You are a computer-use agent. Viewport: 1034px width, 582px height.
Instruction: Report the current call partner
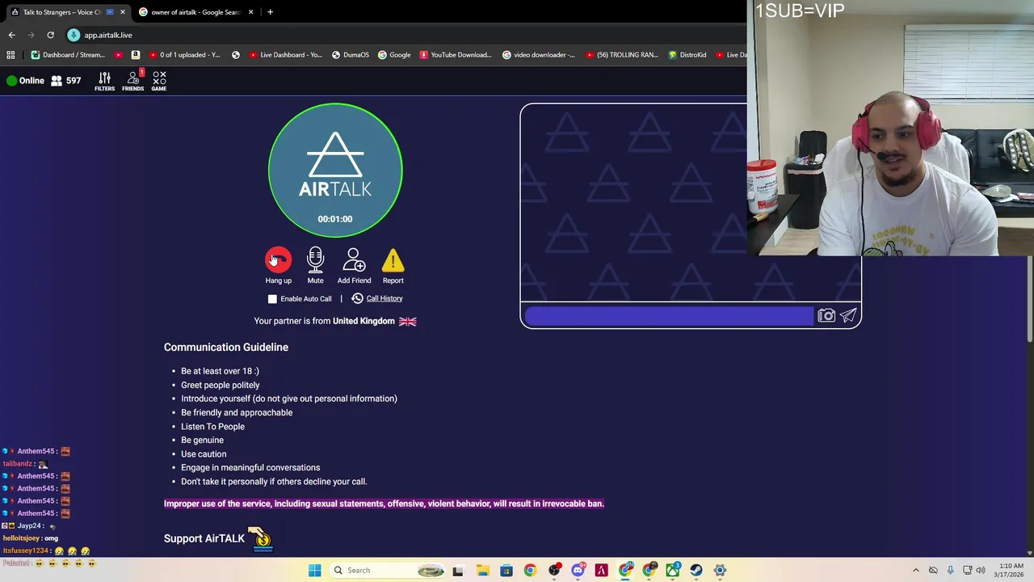click(x=393, y=260)
